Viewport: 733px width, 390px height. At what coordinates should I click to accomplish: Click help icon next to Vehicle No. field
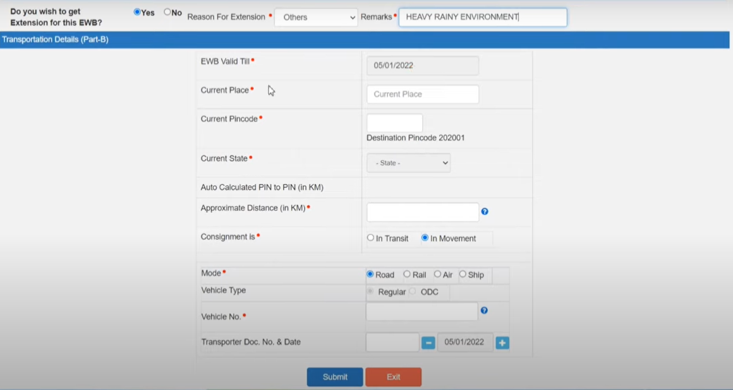tap(484, 310)
